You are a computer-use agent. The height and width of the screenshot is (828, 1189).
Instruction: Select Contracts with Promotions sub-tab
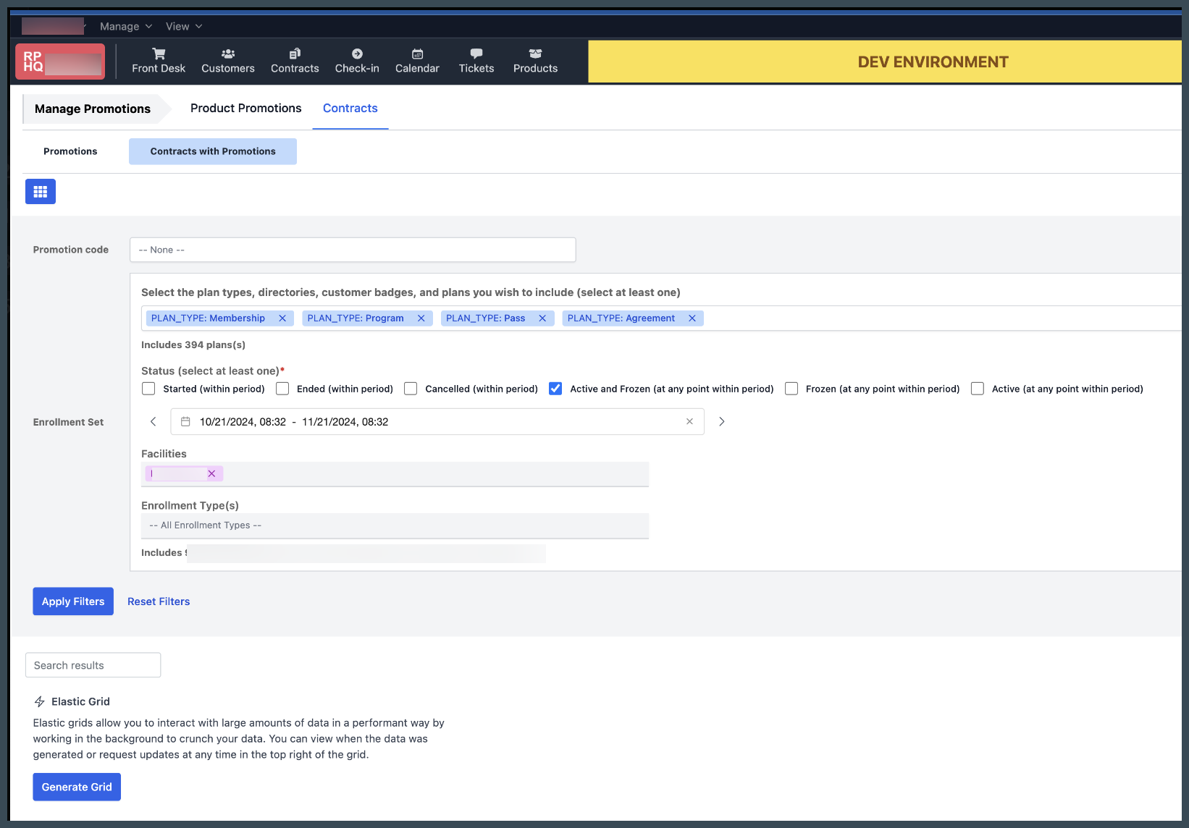pos(213,151)
